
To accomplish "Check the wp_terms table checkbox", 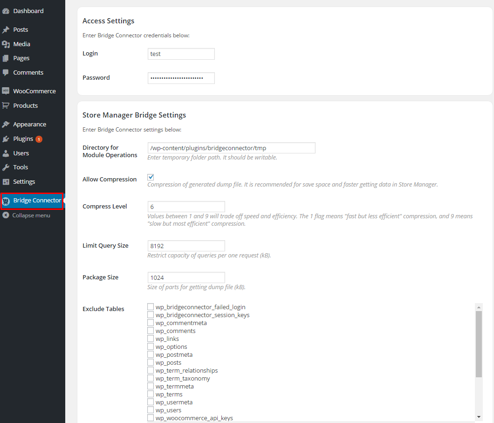I will click(150, 394).
